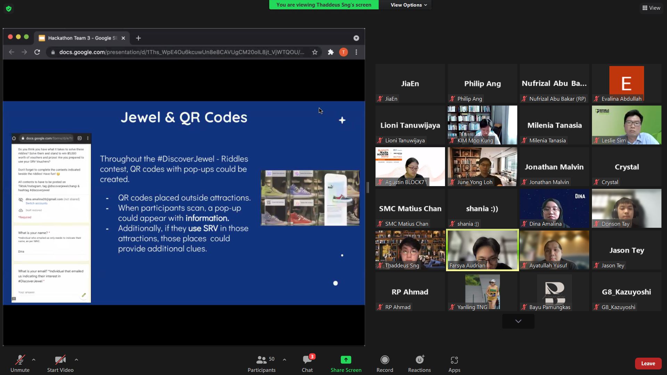Expand video options arrow beside Start Video

click(76, 360)
